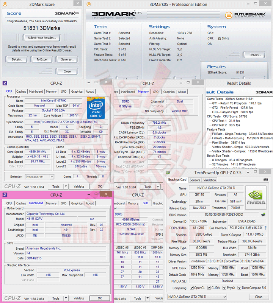Select 'GT1 - Return To Proxycon' result row

(237, 103)
